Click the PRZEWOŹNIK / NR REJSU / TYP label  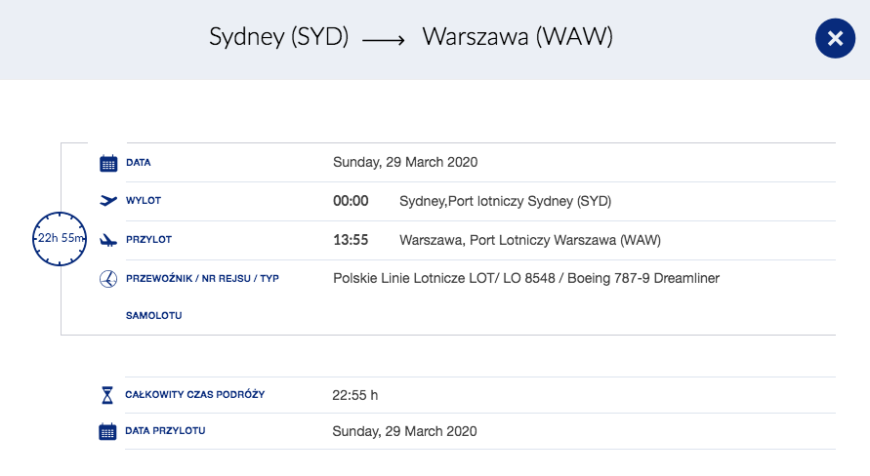pos(202,278)
